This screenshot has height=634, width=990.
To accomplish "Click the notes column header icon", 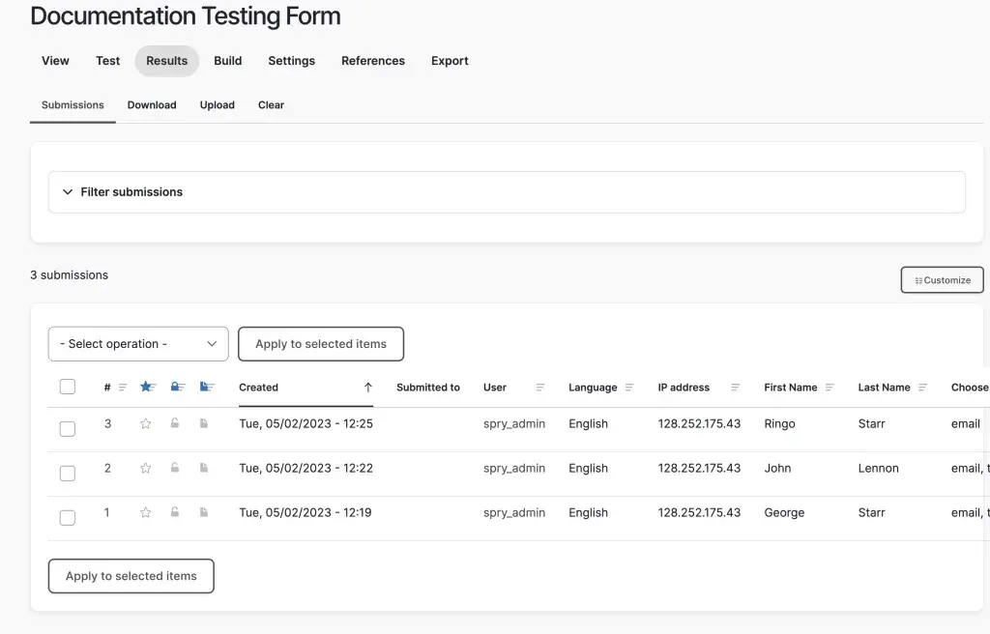I will (207, 387).
